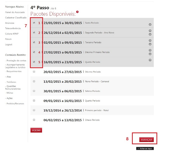
Task: Open Cadastrar Classificado in sidebar
Action: pyautogui.click(x=16, y=18)
